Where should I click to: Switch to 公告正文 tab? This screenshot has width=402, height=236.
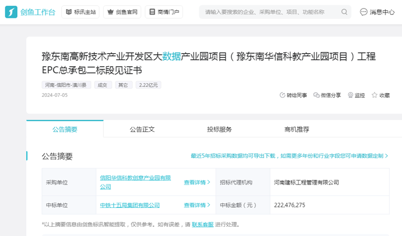tap(142, 129)
